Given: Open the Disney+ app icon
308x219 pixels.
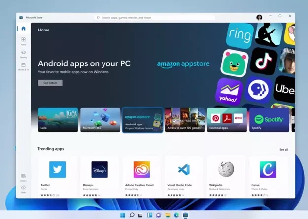Looking at the screenshot, I should [100, 170].
